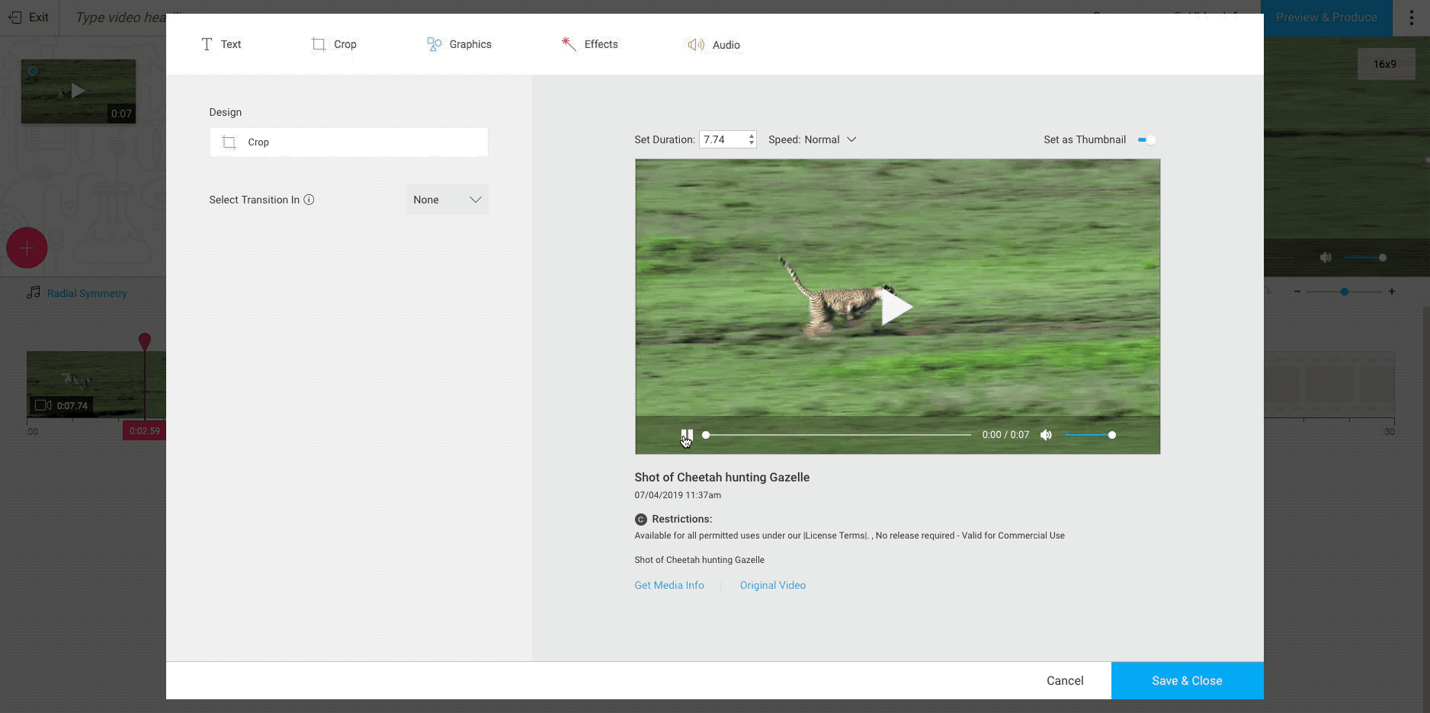Click Save & Close
This screenshot has height=713, width=1430.
[x=1187, y=681]
